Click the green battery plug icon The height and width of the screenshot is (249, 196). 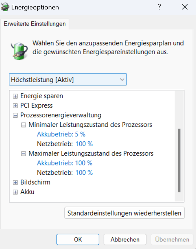tap(19, 51)
